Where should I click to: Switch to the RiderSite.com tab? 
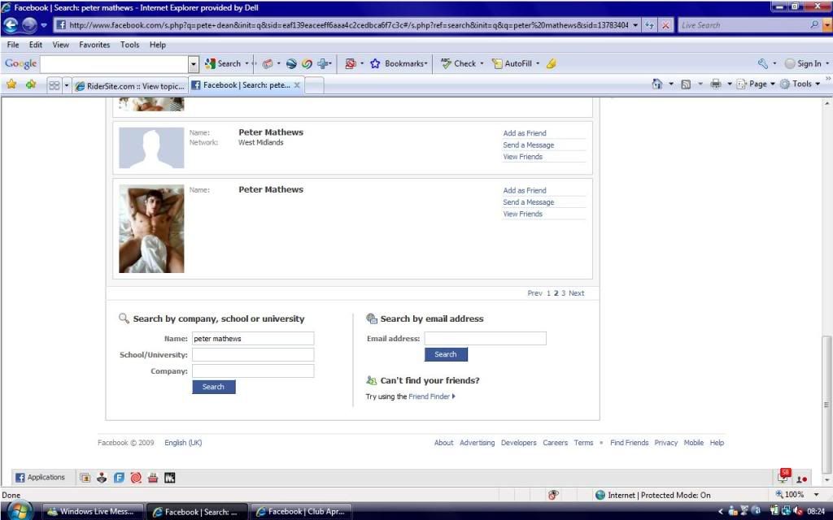tap(130, 85)
